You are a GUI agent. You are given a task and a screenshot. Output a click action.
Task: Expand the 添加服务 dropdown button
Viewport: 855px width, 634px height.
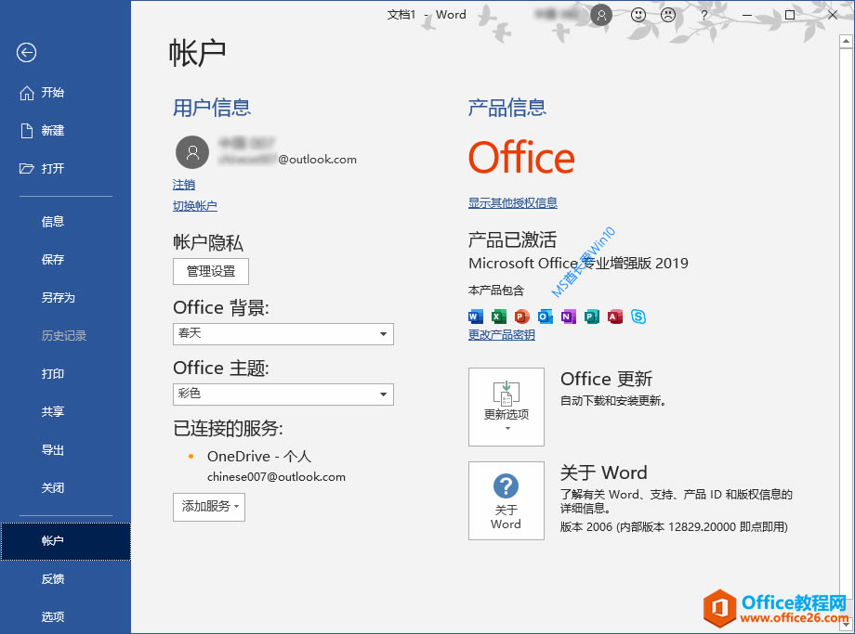(209, 507)
